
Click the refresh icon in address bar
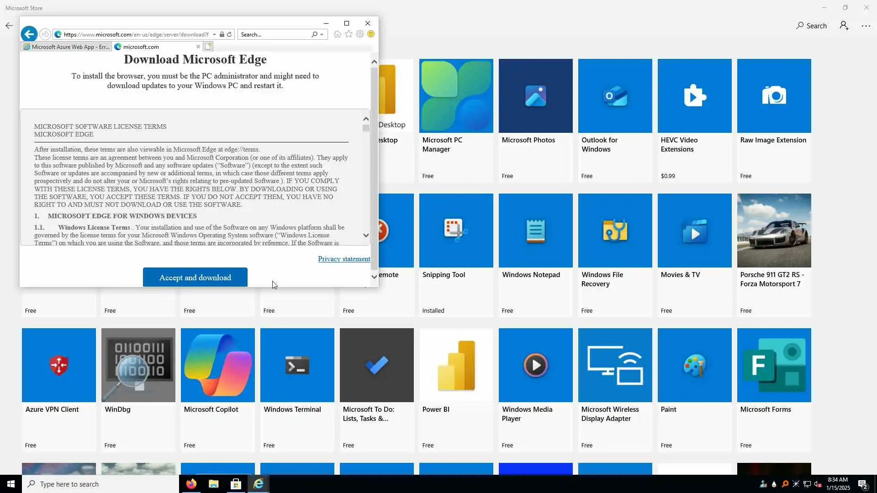click(229, 34)
